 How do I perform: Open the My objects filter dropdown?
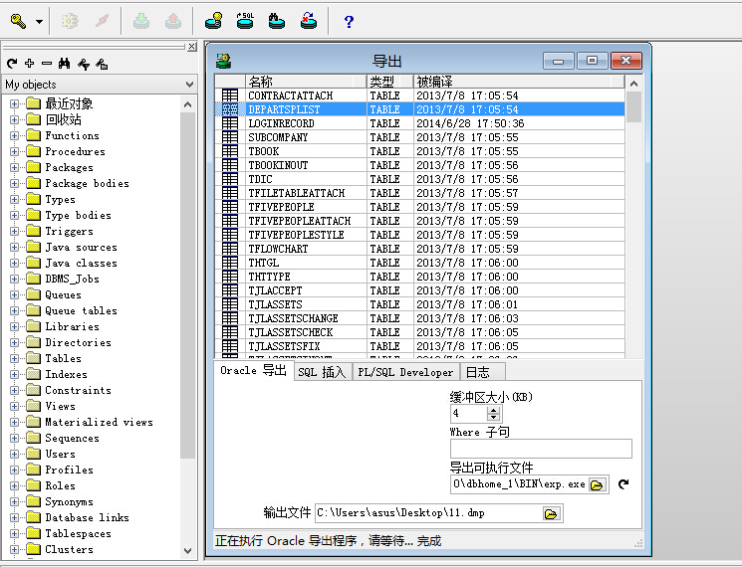(190, 85)
